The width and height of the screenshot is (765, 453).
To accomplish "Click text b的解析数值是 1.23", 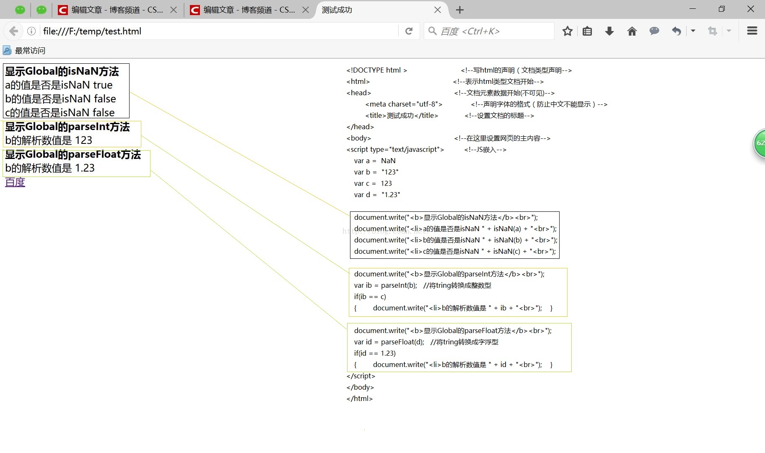I will click(50, 168).
